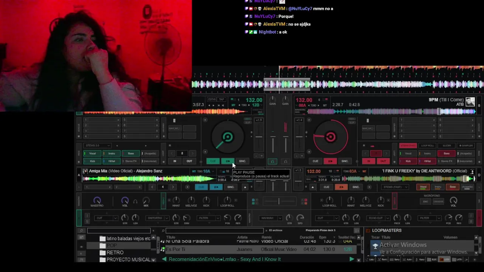This screenshot has height=272, width=484.
Task: Play or pause deck D (I Fink U Freeky)
Action: pos(341,187)
